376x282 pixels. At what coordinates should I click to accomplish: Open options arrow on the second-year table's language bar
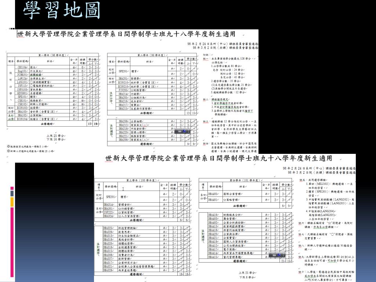point(188,132)
